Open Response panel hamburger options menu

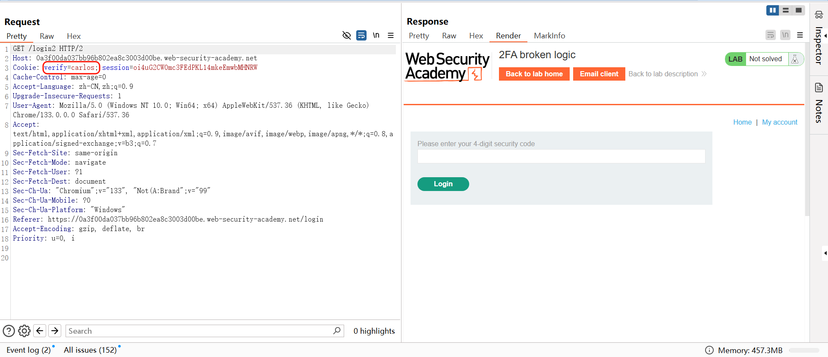pyautogui.click(x=800, y=35)
